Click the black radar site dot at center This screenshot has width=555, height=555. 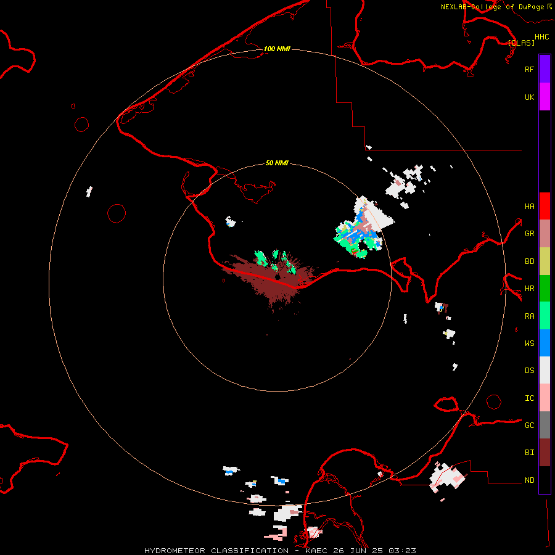277,277
